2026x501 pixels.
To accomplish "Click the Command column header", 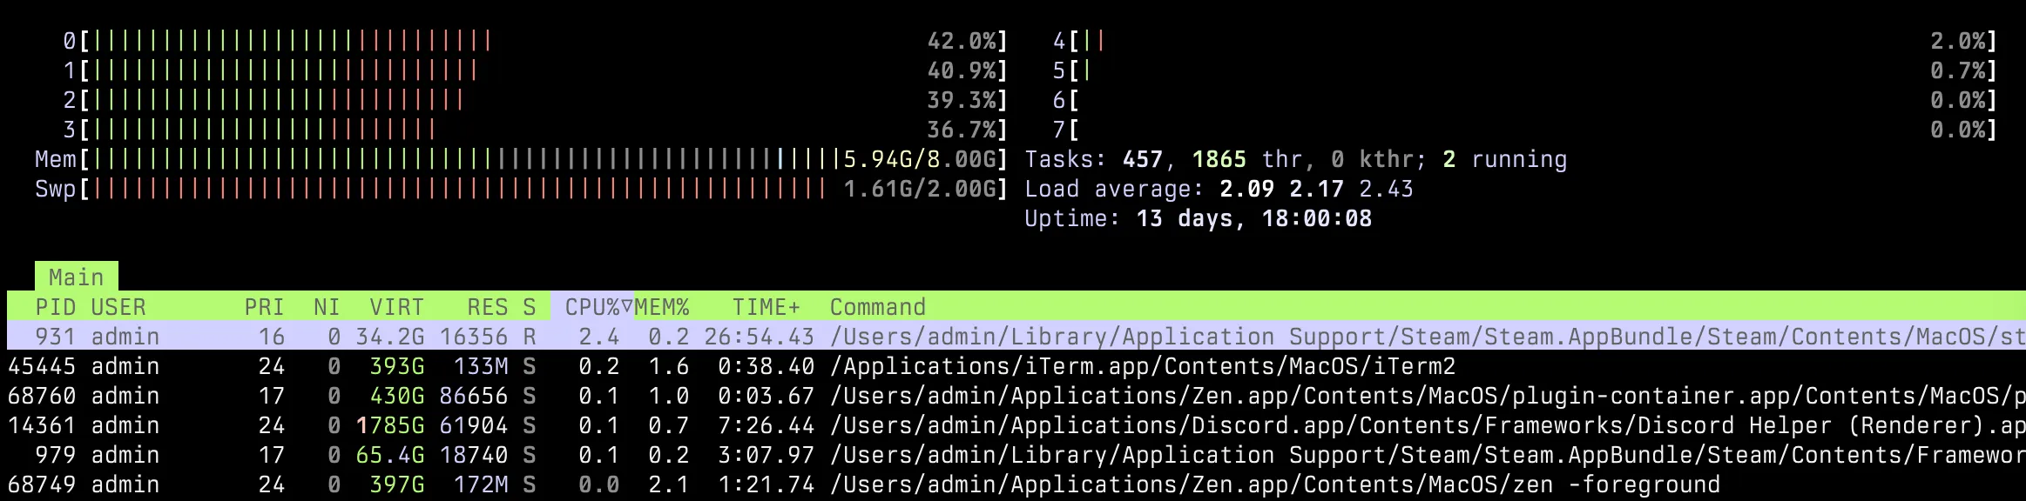I will (877, 307).
